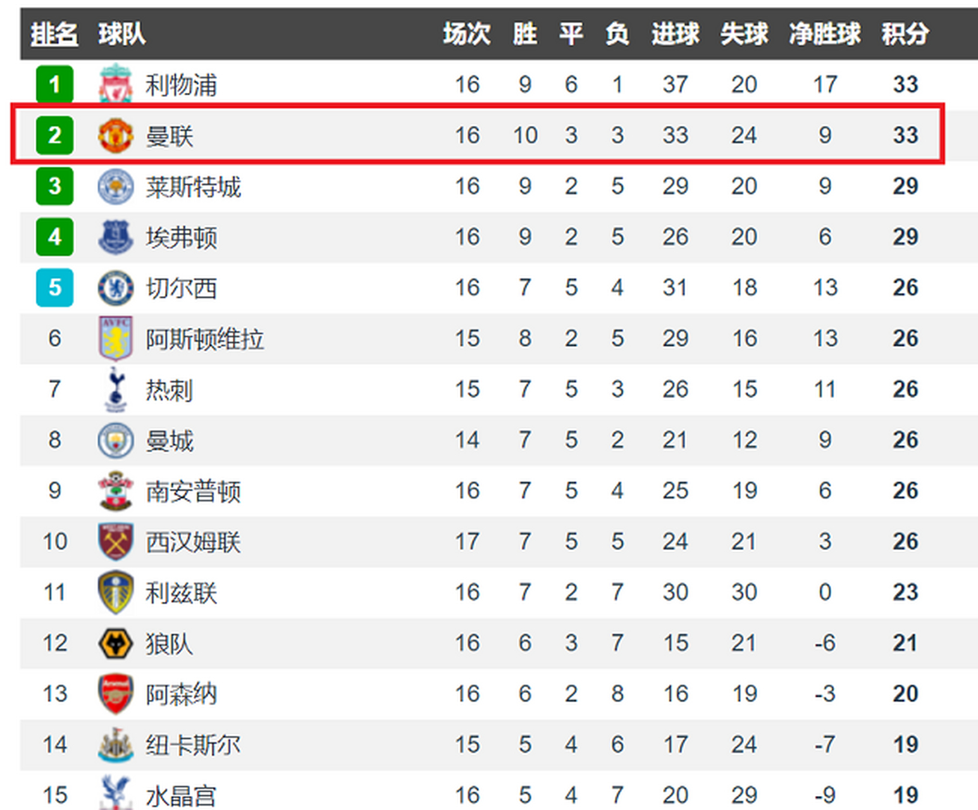This screenshot has width=978, height=810.
Task: Click the Manchester United club crest
Action: (x=115, y=135)
